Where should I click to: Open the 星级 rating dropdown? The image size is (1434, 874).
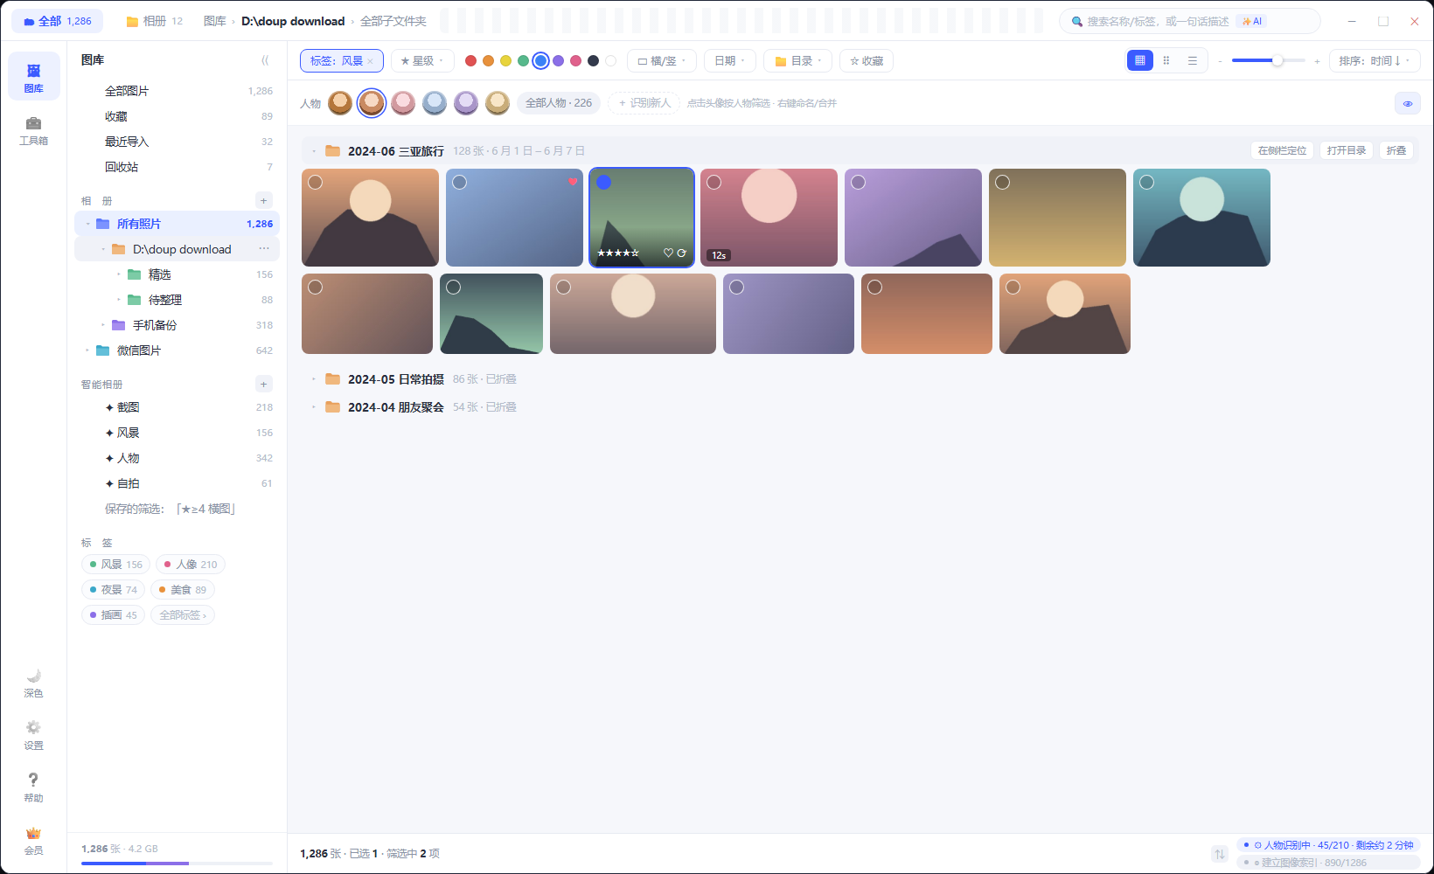pyautogui.click(x=422, y=61)
